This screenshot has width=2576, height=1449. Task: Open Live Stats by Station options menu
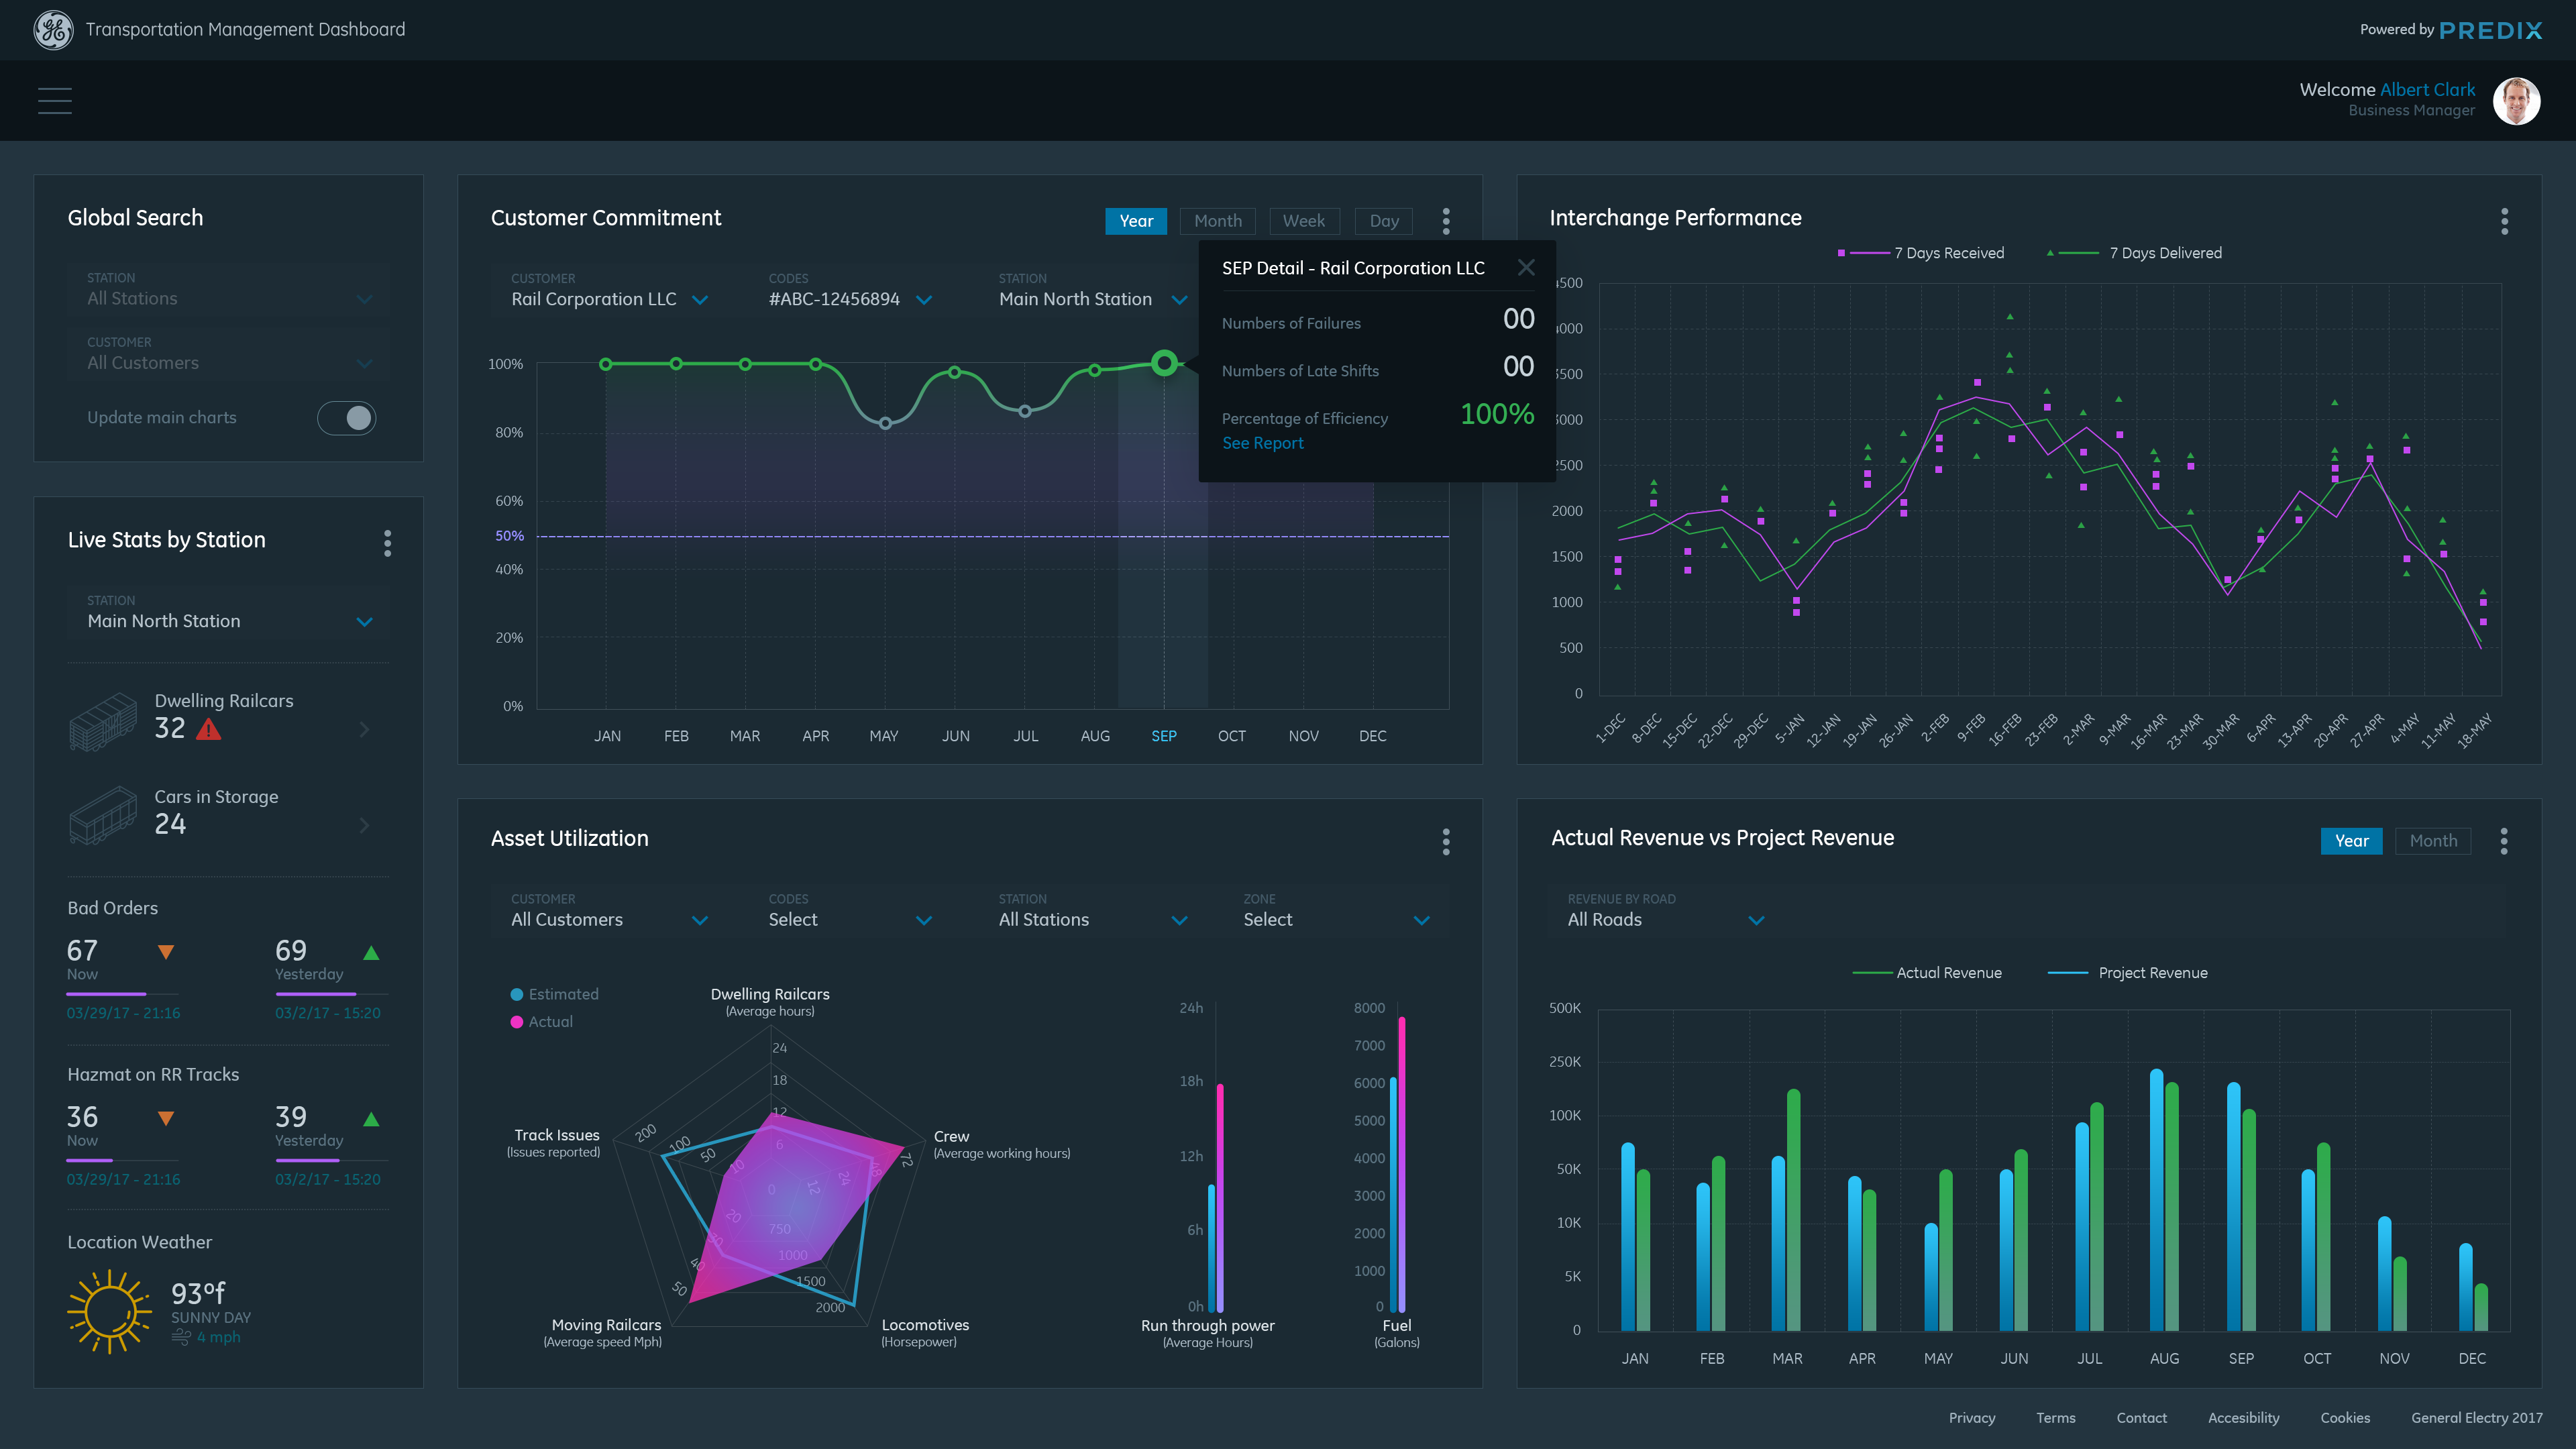coord(387,543)
